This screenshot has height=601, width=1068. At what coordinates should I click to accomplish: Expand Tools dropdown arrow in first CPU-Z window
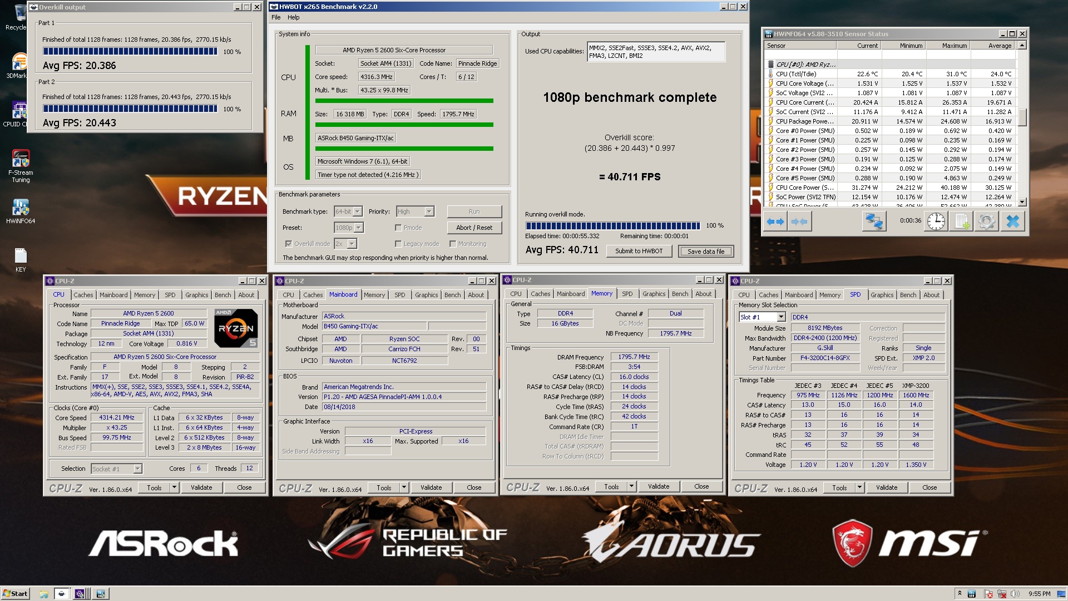[x=174, y=487]
